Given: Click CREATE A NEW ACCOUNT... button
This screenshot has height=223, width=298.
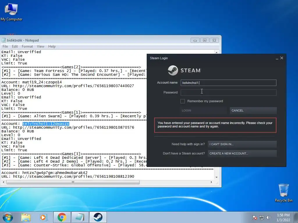Looking at the screenshot, I should pos(242,153).
